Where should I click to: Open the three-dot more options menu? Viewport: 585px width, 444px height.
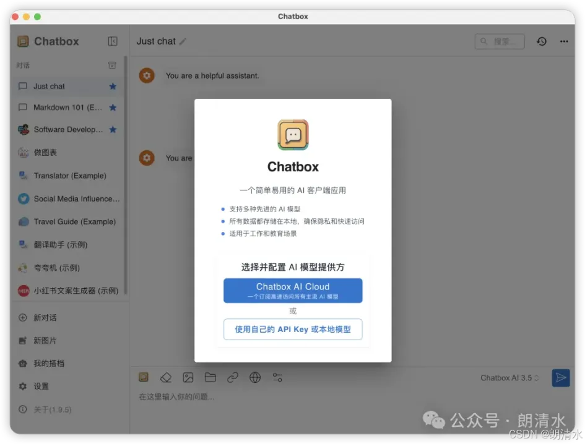coord(564,41)
